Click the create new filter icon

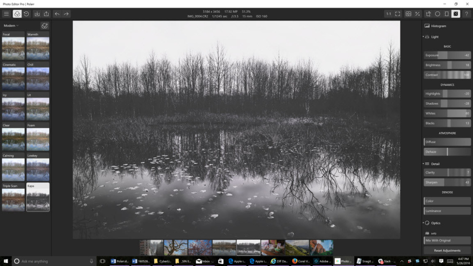tap(44, 26)
